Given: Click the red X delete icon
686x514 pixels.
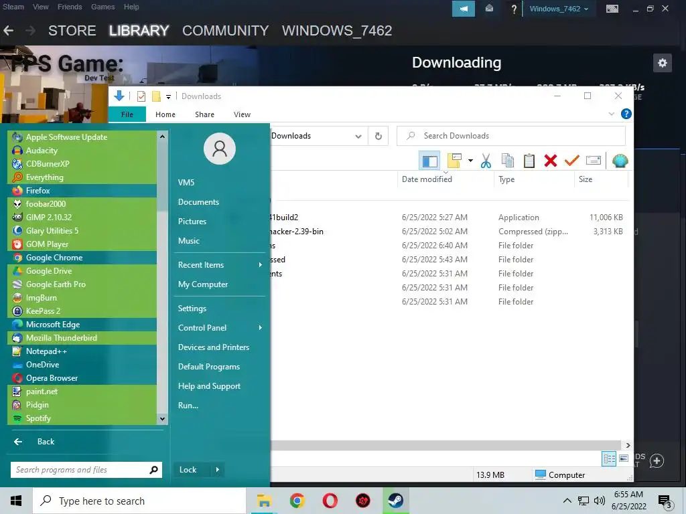Looking at the screenshot, I should (x=551, y=161).
